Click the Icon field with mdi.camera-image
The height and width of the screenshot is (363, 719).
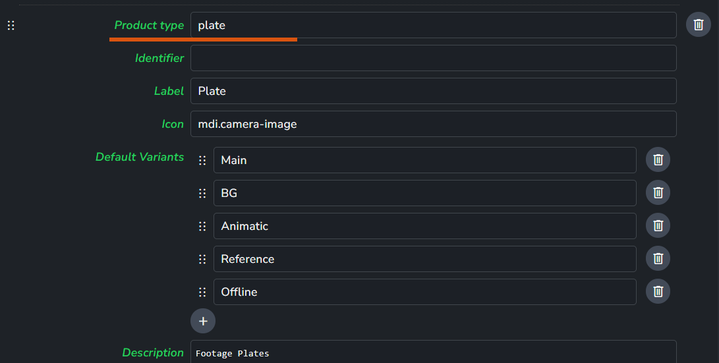433,124
